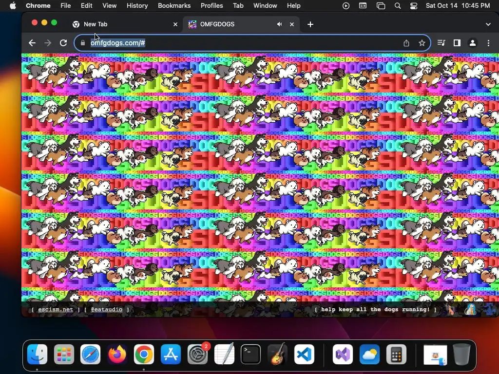The height and width of the screenshot is (374, 499).
Task: Open the Chrome app menu
Action: point(38,6)
